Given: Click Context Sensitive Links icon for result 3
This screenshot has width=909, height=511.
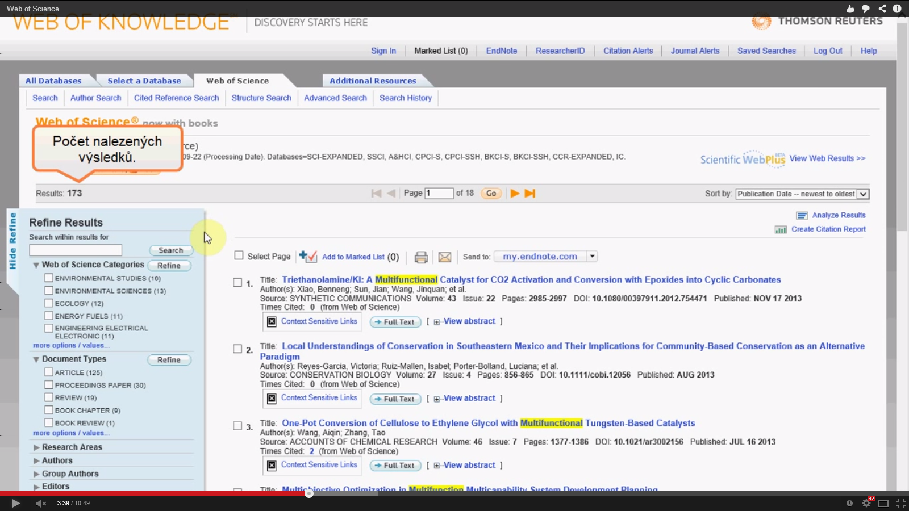Looking at the screenshot, I should [272, 465].
